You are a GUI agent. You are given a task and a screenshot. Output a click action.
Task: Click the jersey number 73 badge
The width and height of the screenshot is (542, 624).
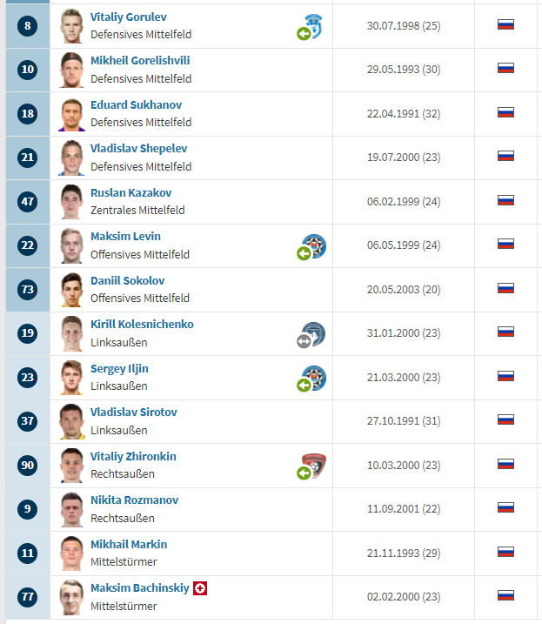tap(27, 290)
